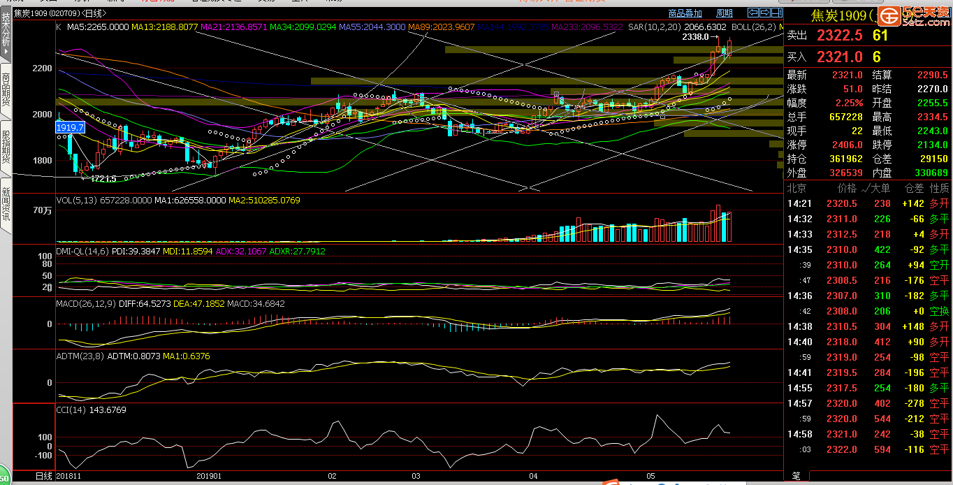Click the MA5:2265.0000 moving average label
Screen dimensions: 953x485
[x=97, y=27]
